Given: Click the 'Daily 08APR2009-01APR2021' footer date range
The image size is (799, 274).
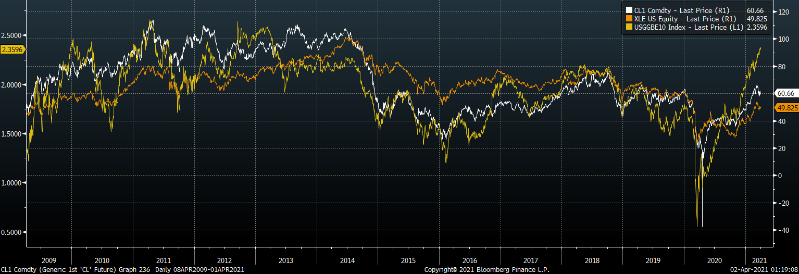Looking at the screenshot, I should [x=199, y=270].
